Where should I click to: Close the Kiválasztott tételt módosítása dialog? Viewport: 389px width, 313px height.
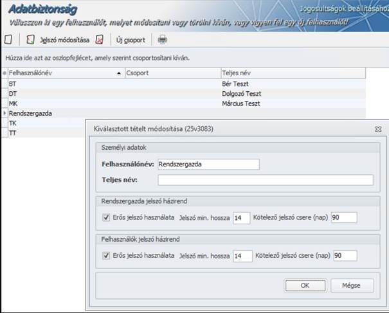click(378, 129)
